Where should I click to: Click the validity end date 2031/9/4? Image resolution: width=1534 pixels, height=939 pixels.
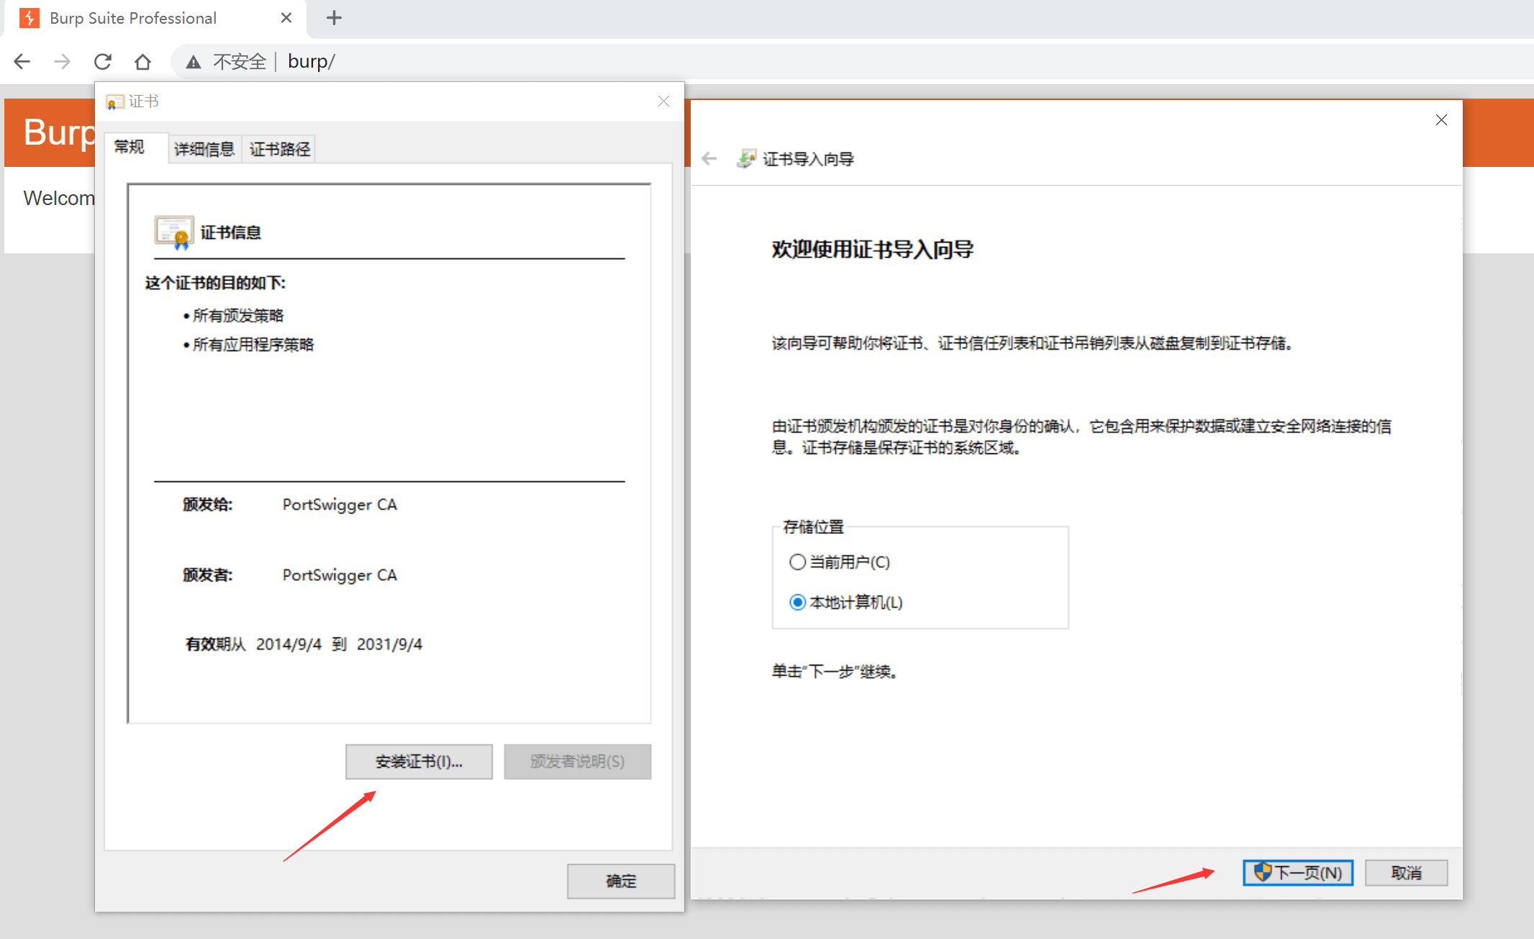[x=389, y=644]
